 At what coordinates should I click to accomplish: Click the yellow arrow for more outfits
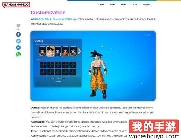tap(79, 51)
